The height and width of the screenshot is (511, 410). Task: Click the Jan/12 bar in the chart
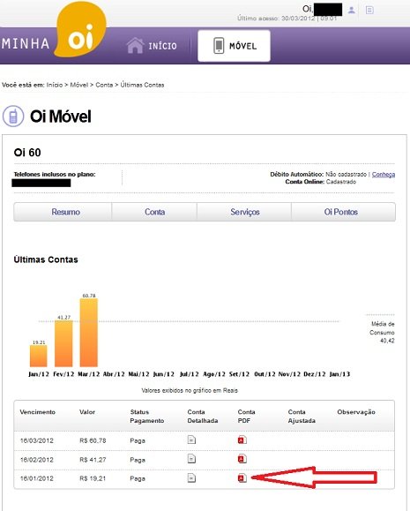point(39,356)
